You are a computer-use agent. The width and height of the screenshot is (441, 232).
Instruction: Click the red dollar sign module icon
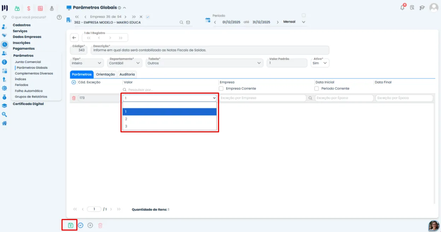click(29, 8)
